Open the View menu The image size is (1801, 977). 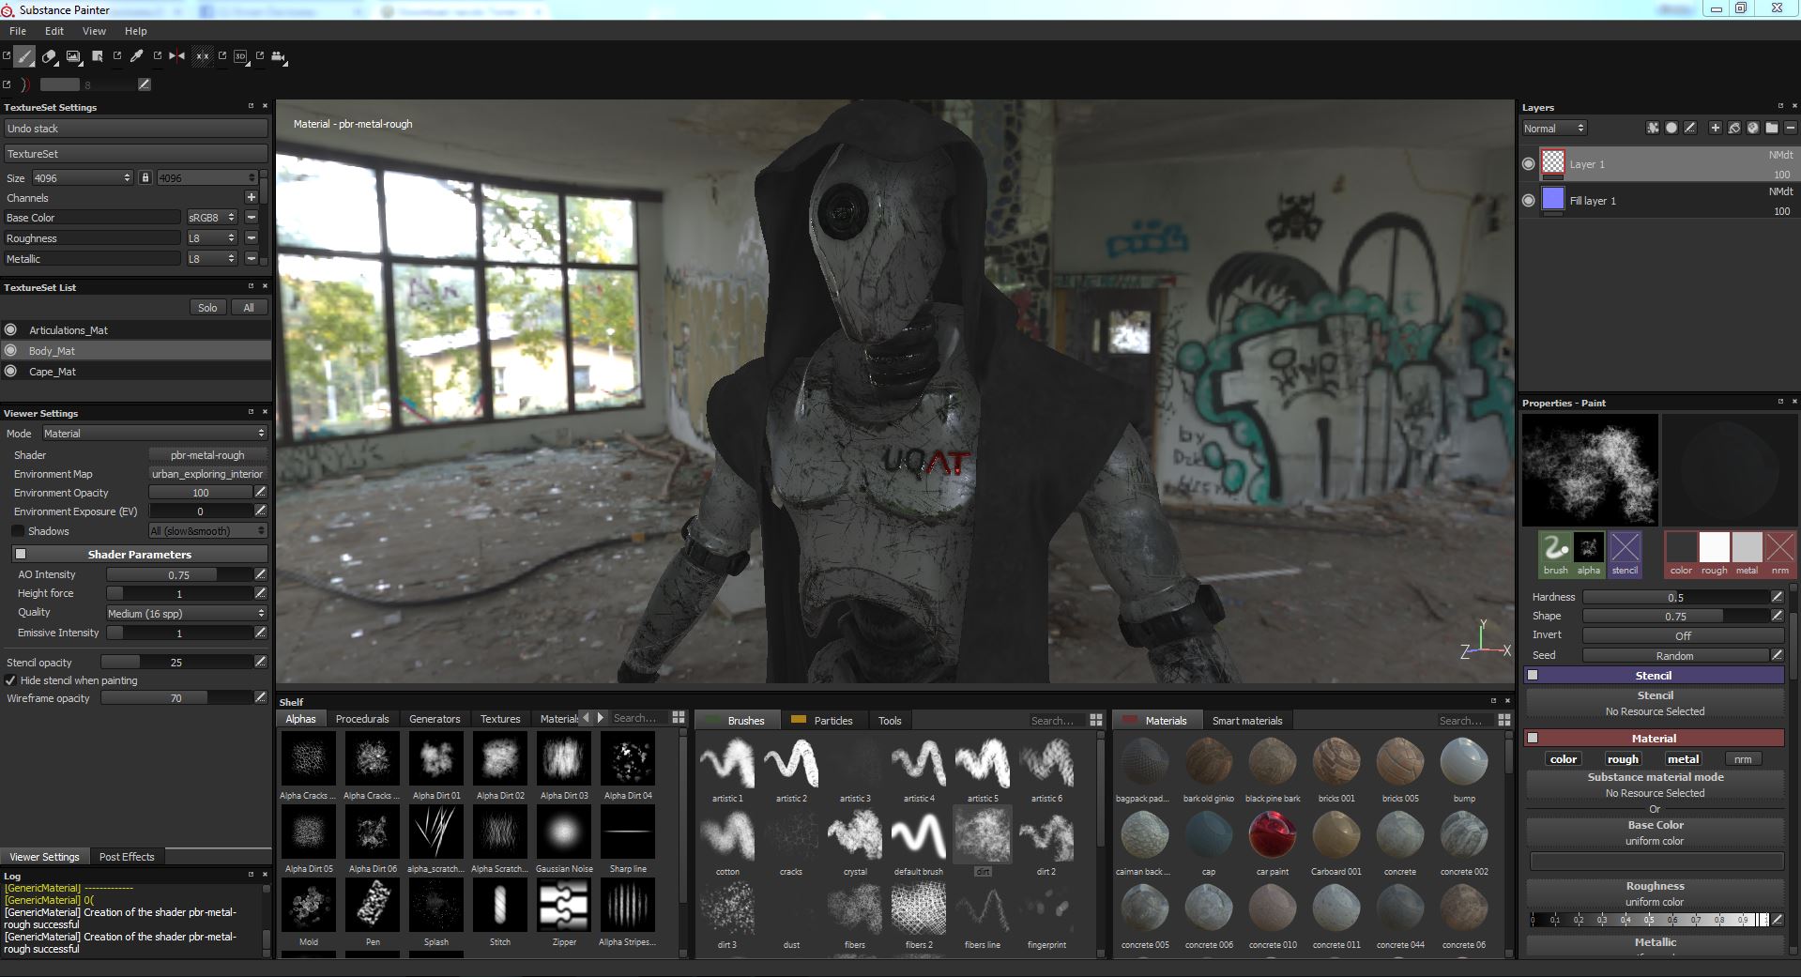94,31
